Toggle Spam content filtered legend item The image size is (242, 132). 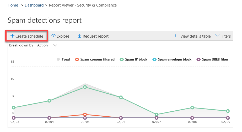pyautogui.click(x=77, y=59)
